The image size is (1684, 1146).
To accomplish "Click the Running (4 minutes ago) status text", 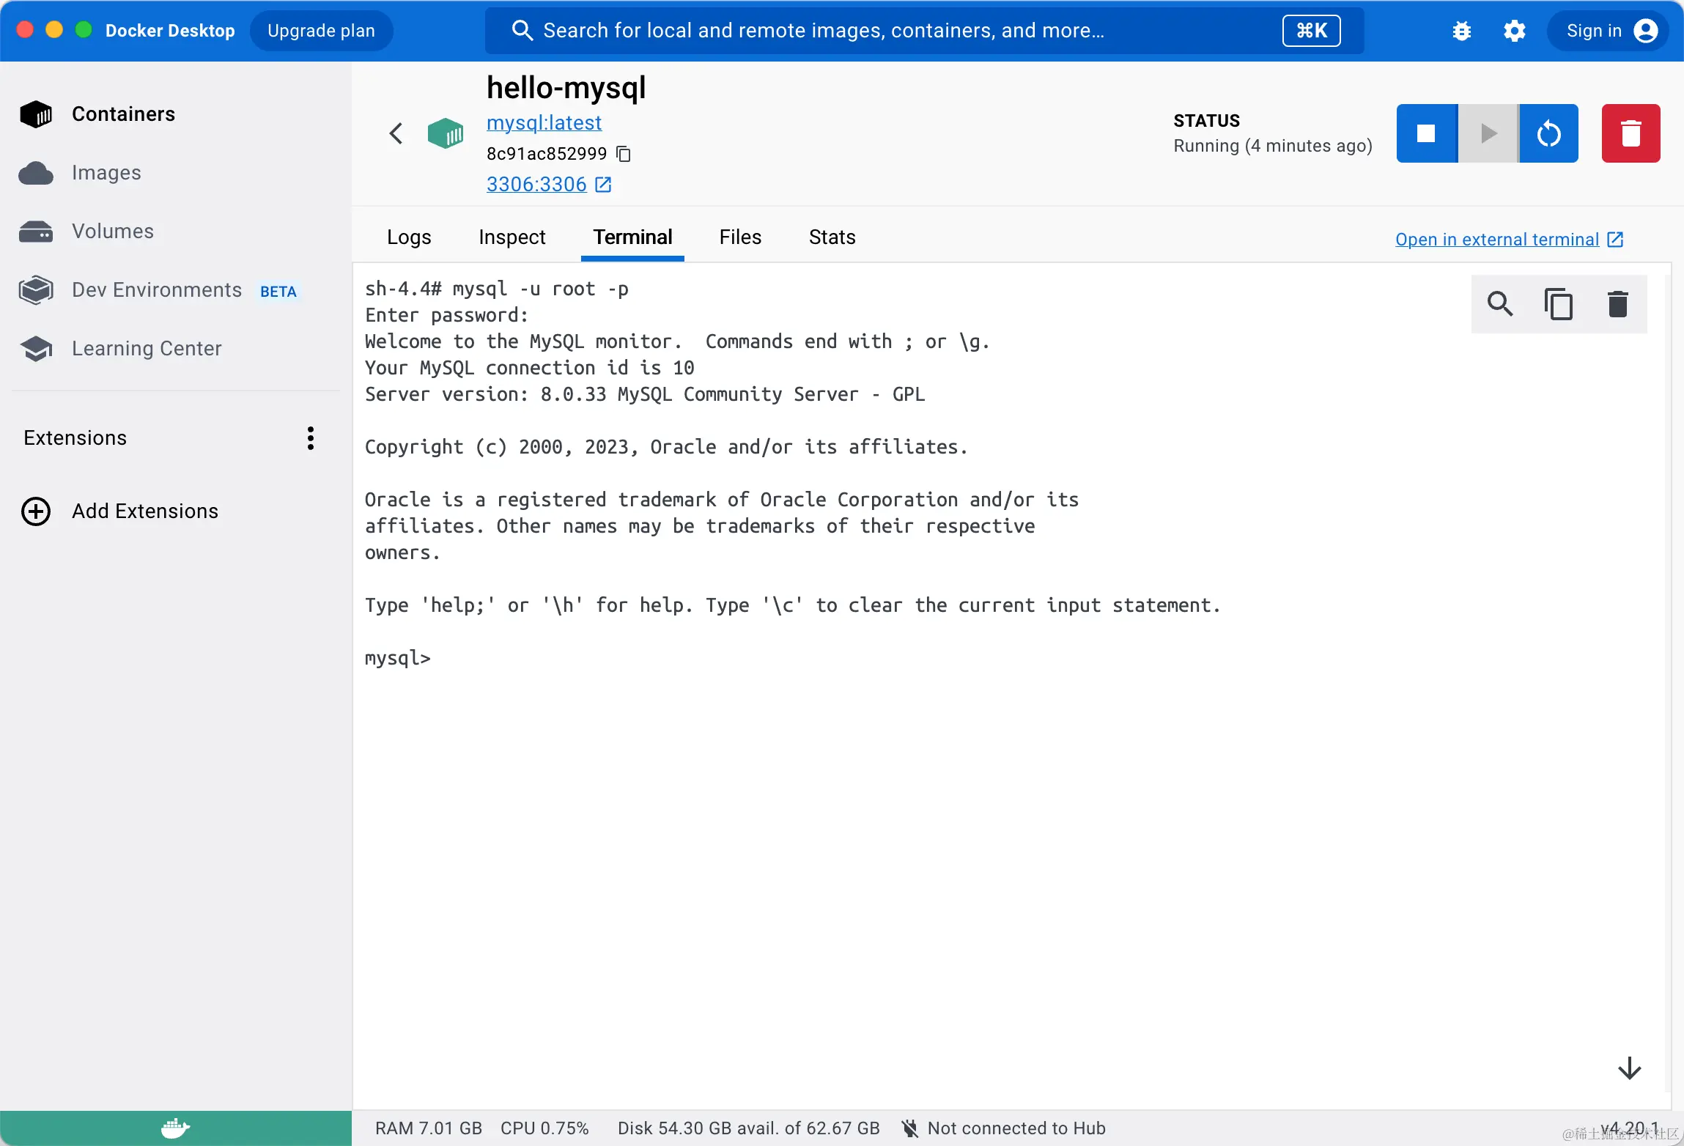I will [x=1273, y=146].
